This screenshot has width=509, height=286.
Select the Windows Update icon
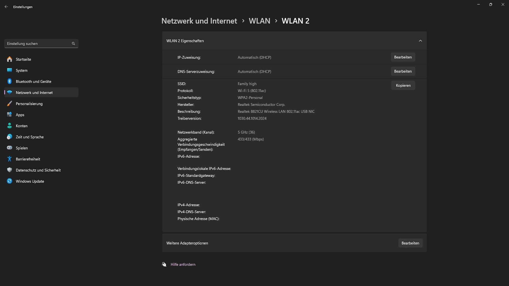(10, 181)
